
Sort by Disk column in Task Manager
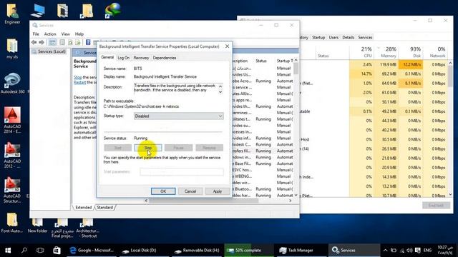click(x=411, y=52)
